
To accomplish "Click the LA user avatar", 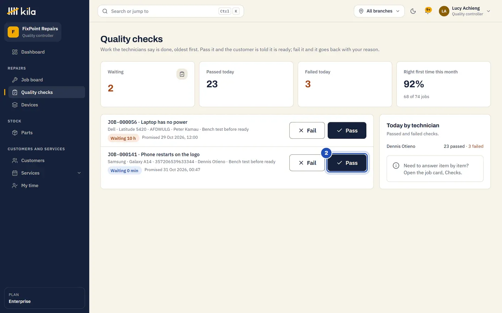I will tap(444, 11).
